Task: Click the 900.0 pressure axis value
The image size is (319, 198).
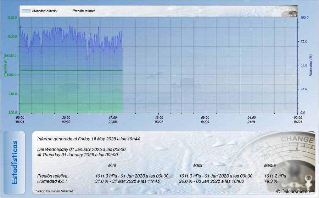Action: click(x=13, y=113)
